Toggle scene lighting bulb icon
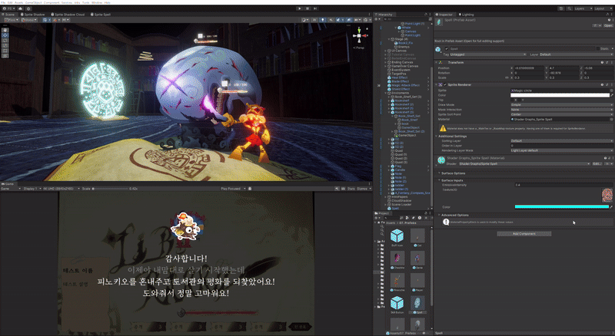 pyautogui.click(x=323, y=20)
